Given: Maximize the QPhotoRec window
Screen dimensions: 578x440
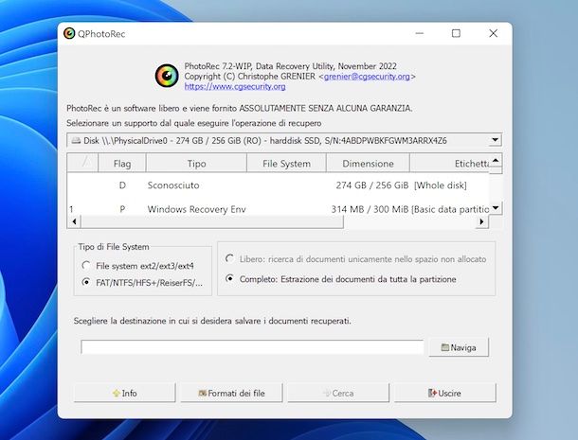Looking at the screenshot, I should pos(456,33).
